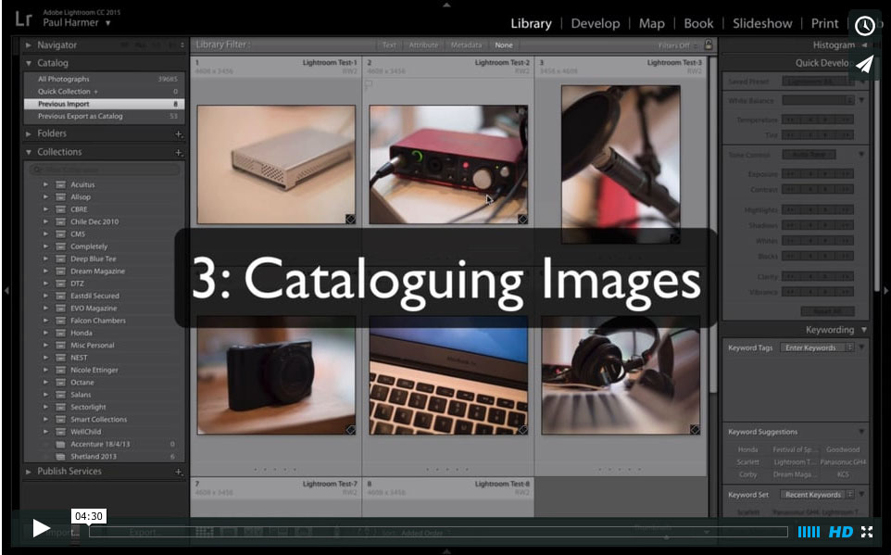Viewport: 891px width, 555px height.
Task: Click the WellChild collection set icon
Action: (x=61, y=432)
